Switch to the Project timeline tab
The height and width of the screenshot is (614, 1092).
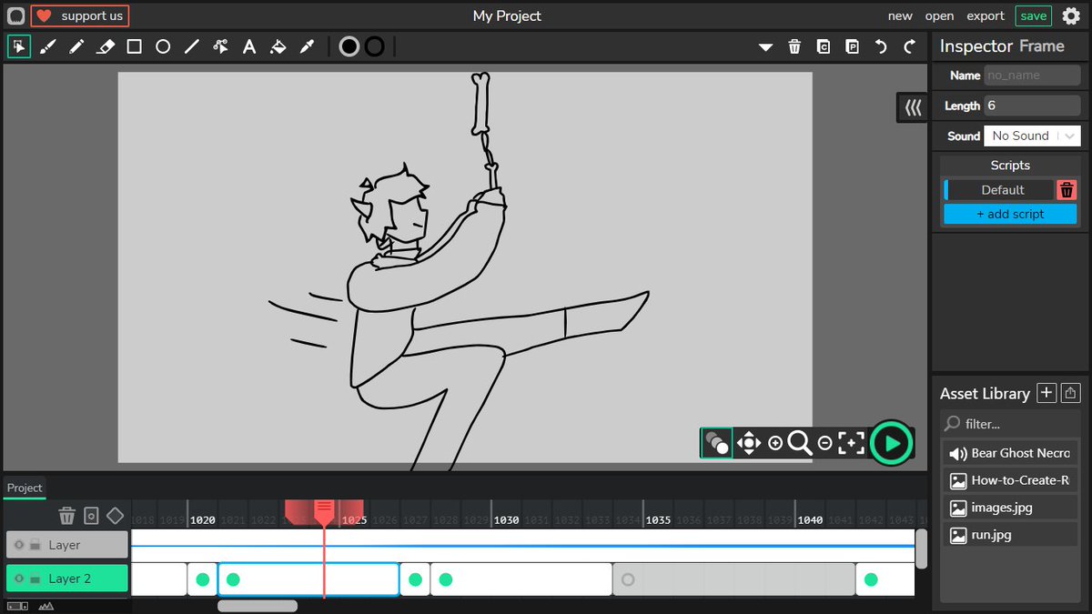coord(25,488)
